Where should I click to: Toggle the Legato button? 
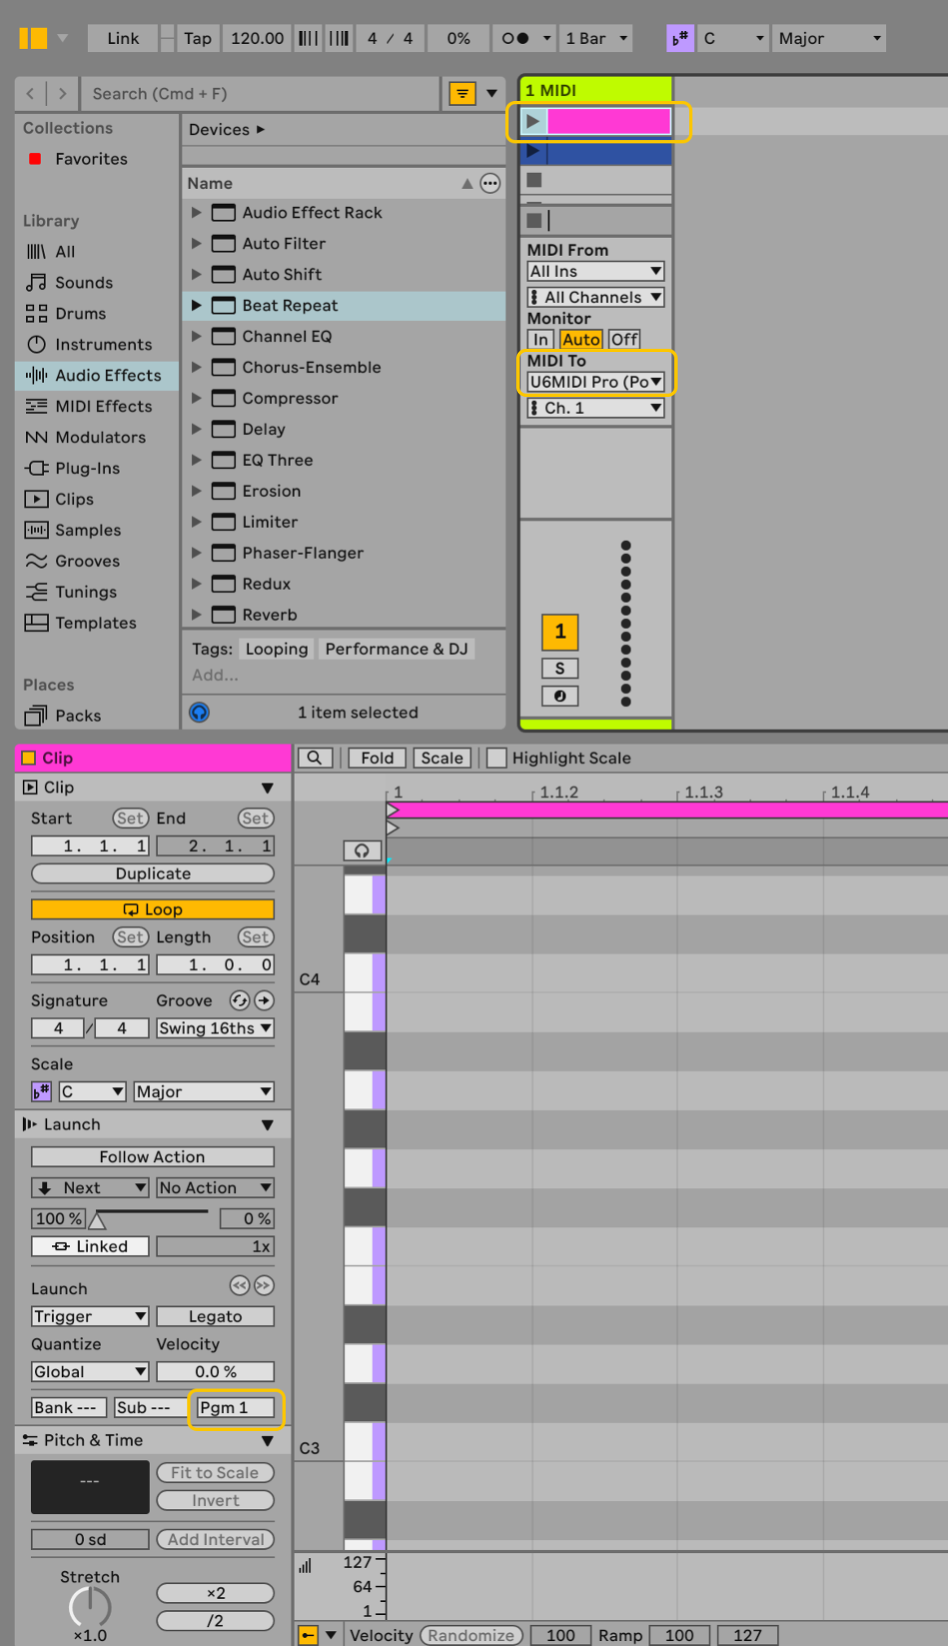click(215, 1317)
